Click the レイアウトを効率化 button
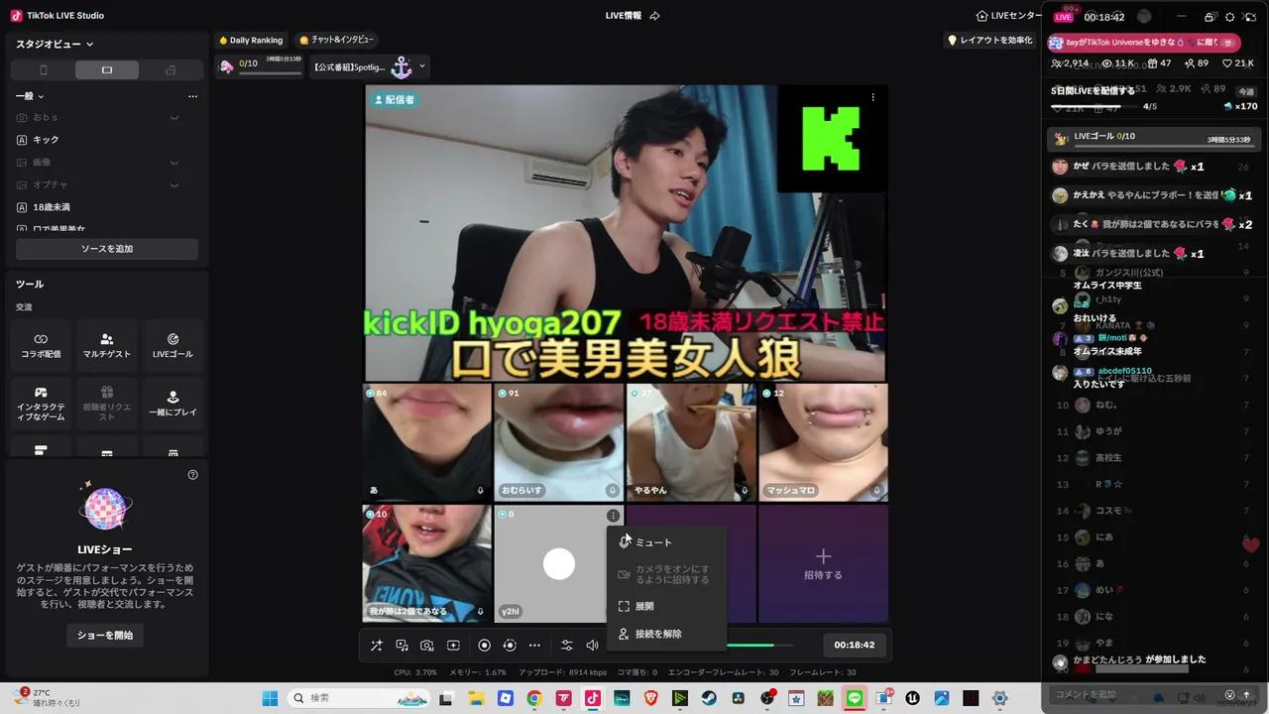 pos(990,41)
